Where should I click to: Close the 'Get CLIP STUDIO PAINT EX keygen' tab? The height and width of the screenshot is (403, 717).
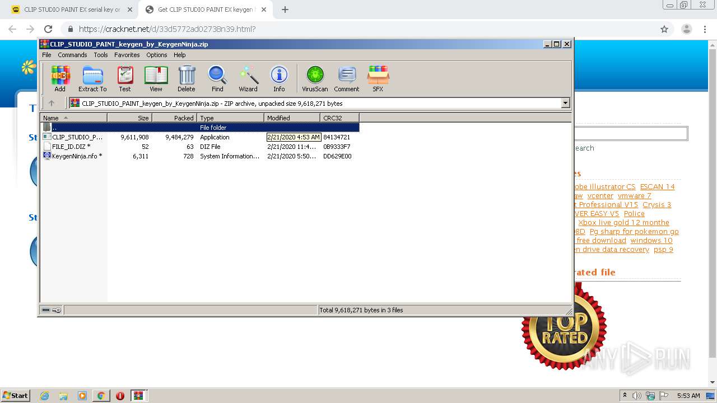coord(263,10)
